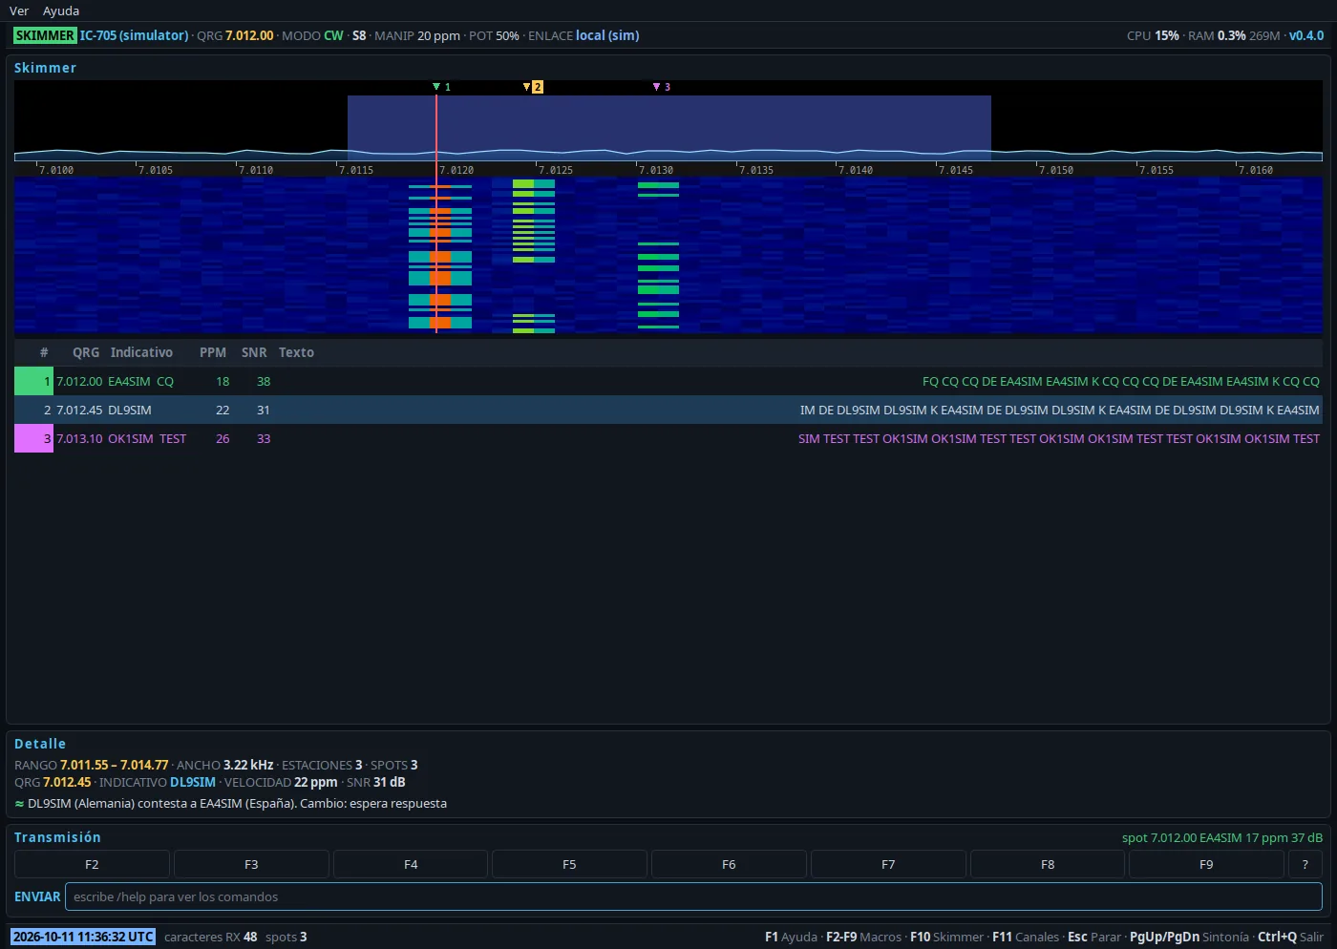Viewport: 1337px width, 949px height.
Task: Trigger the F6 macro button
Action: 729,864
